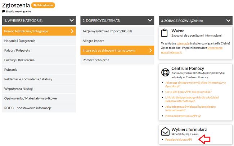Click the speech bubble icon near Znajdź rozwiązanie
Image resolution: width=234 pixels, height=146 pixels.
4,11
